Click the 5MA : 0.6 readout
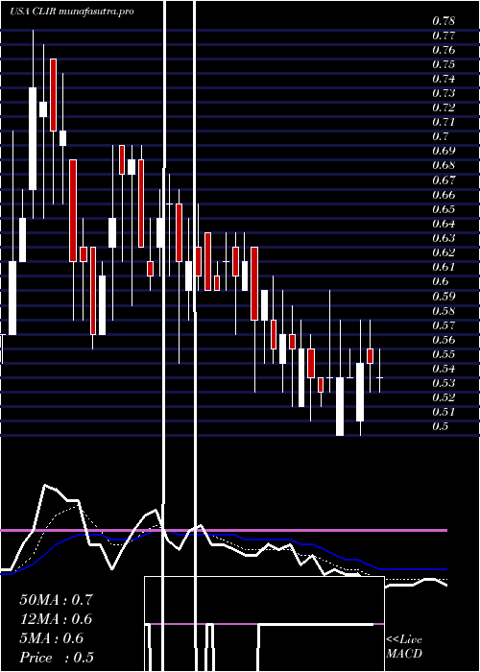 coord(52,638)
